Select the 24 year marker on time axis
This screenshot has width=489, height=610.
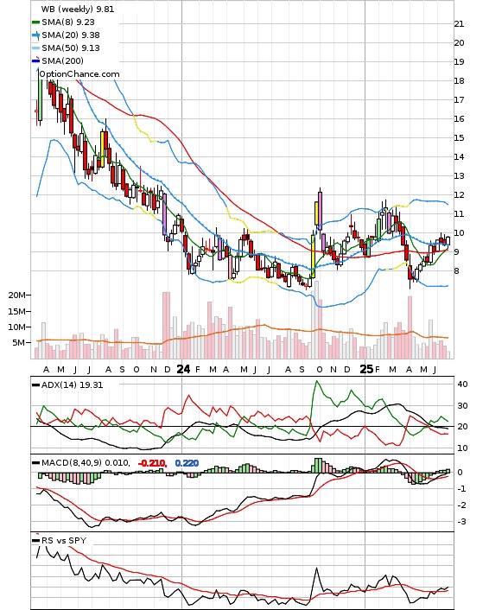click(x=183, y=369)
